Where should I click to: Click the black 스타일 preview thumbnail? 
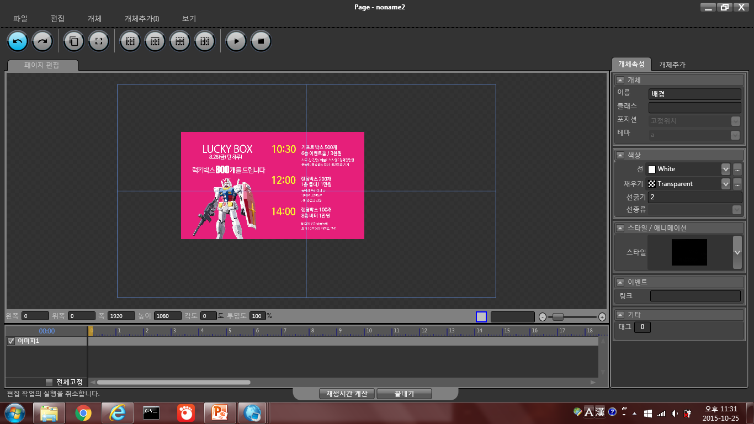689,252
